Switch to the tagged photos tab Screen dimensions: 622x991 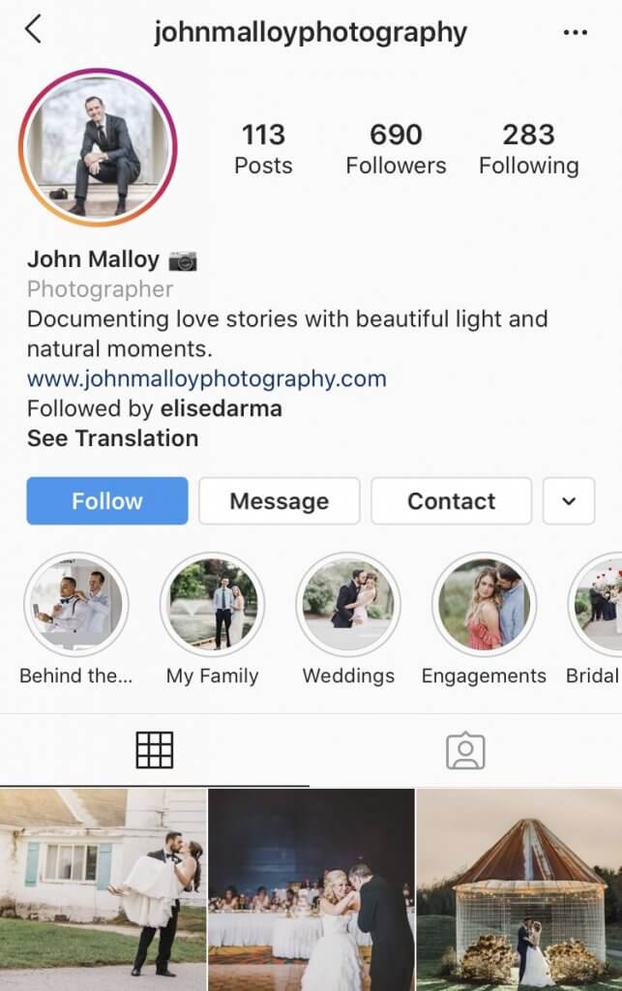(465, 751)
